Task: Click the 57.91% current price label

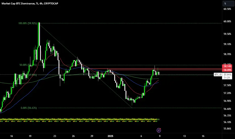Action: click(x=227, y=75)
